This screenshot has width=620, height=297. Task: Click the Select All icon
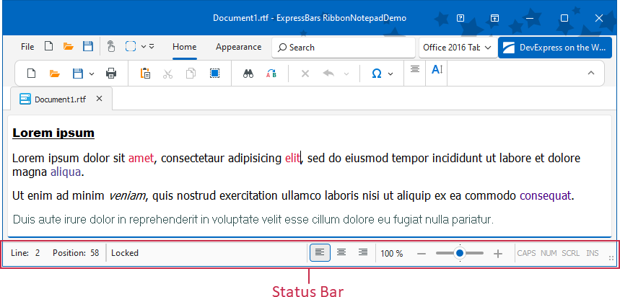pyautogui.click(x=214, y=73)
